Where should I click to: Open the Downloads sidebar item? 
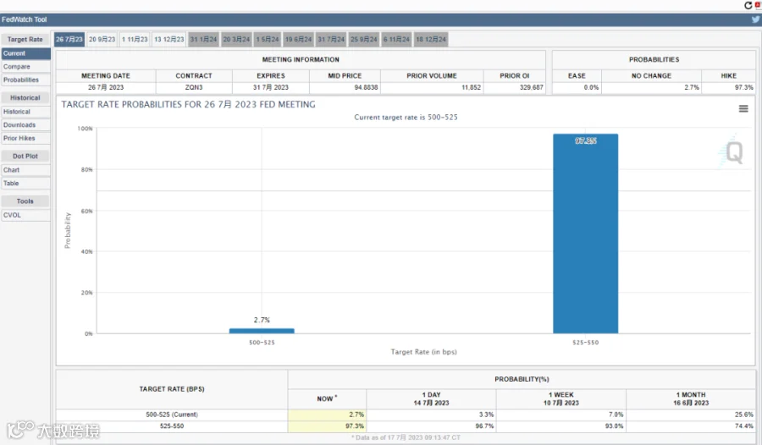click(25, 125)
